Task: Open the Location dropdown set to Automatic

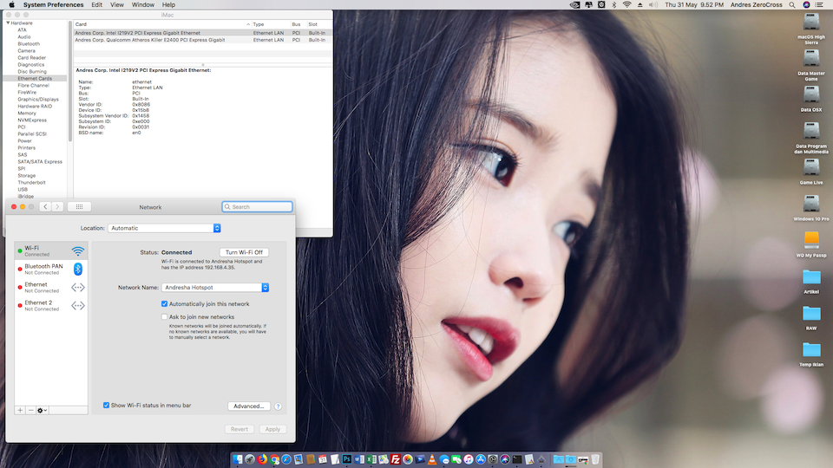Action: click(x=164, y=228)
